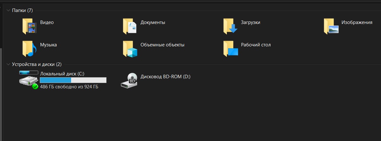Click the Дисковод BD-ROM (D:) name
The image size is (381, 141).
166,76
